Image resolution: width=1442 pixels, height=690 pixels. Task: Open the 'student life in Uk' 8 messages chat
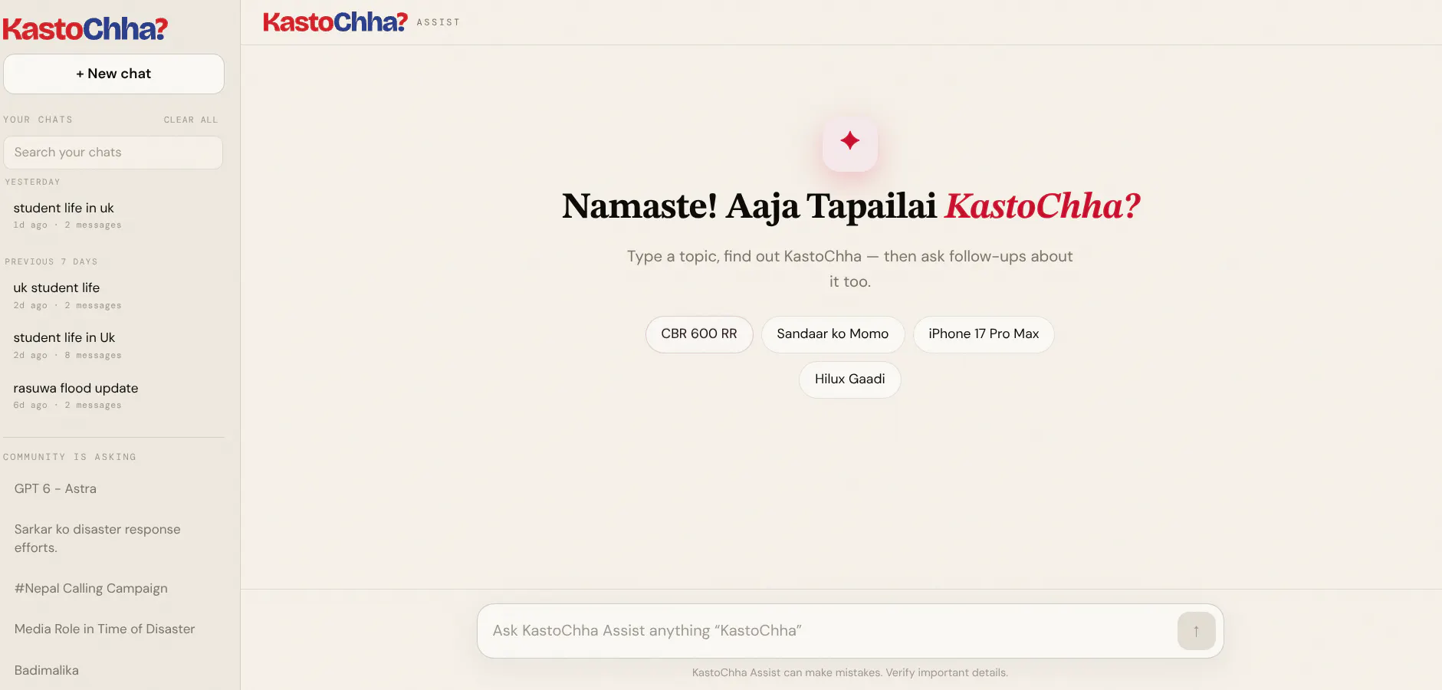click(x=113, y=345)
